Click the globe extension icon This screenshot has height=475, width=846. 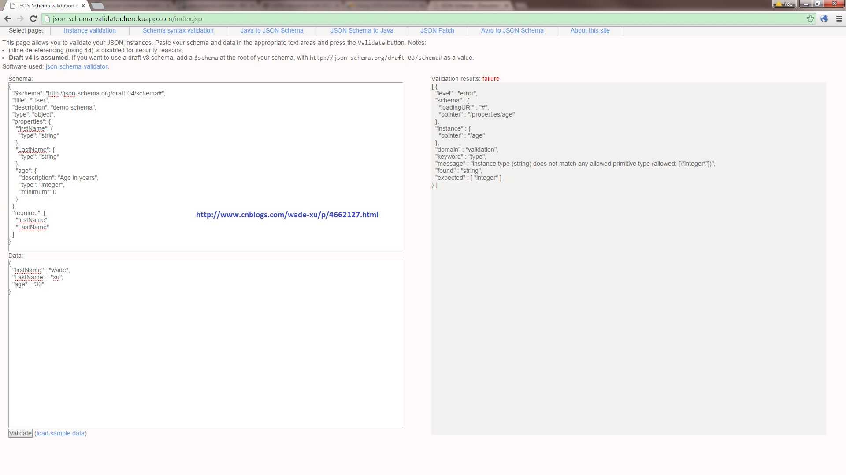pyautogui.click(x=824, y=18)
